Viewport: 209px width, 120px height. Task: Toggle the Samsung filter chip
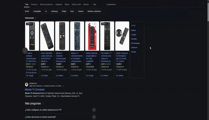tap(54, 11)
